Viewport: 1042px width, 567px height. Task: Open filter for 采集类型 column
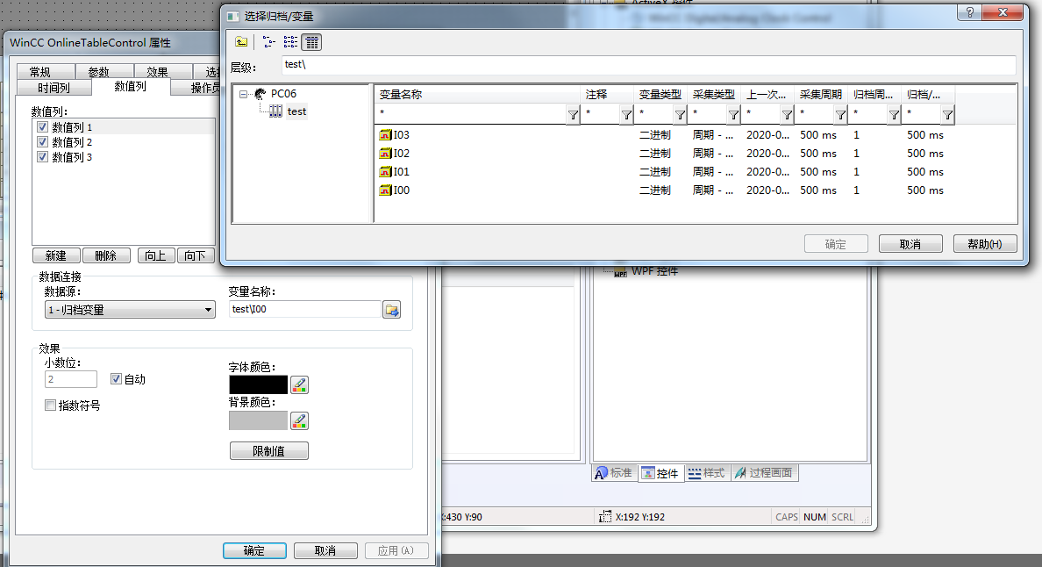pyautogui.click(x=733, y=114)
